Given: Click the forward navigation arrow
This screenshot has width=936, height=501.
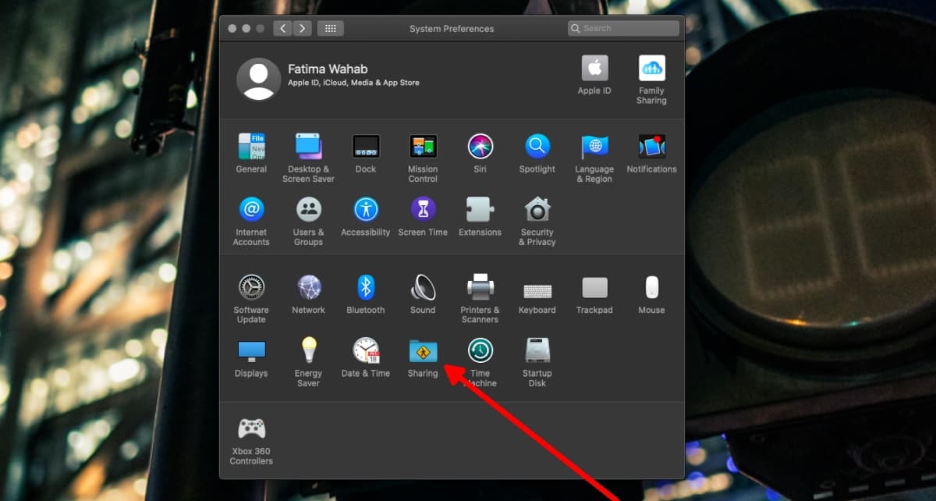Looking at the screenshot, I should pyautogui.click(x=302, y=29).
